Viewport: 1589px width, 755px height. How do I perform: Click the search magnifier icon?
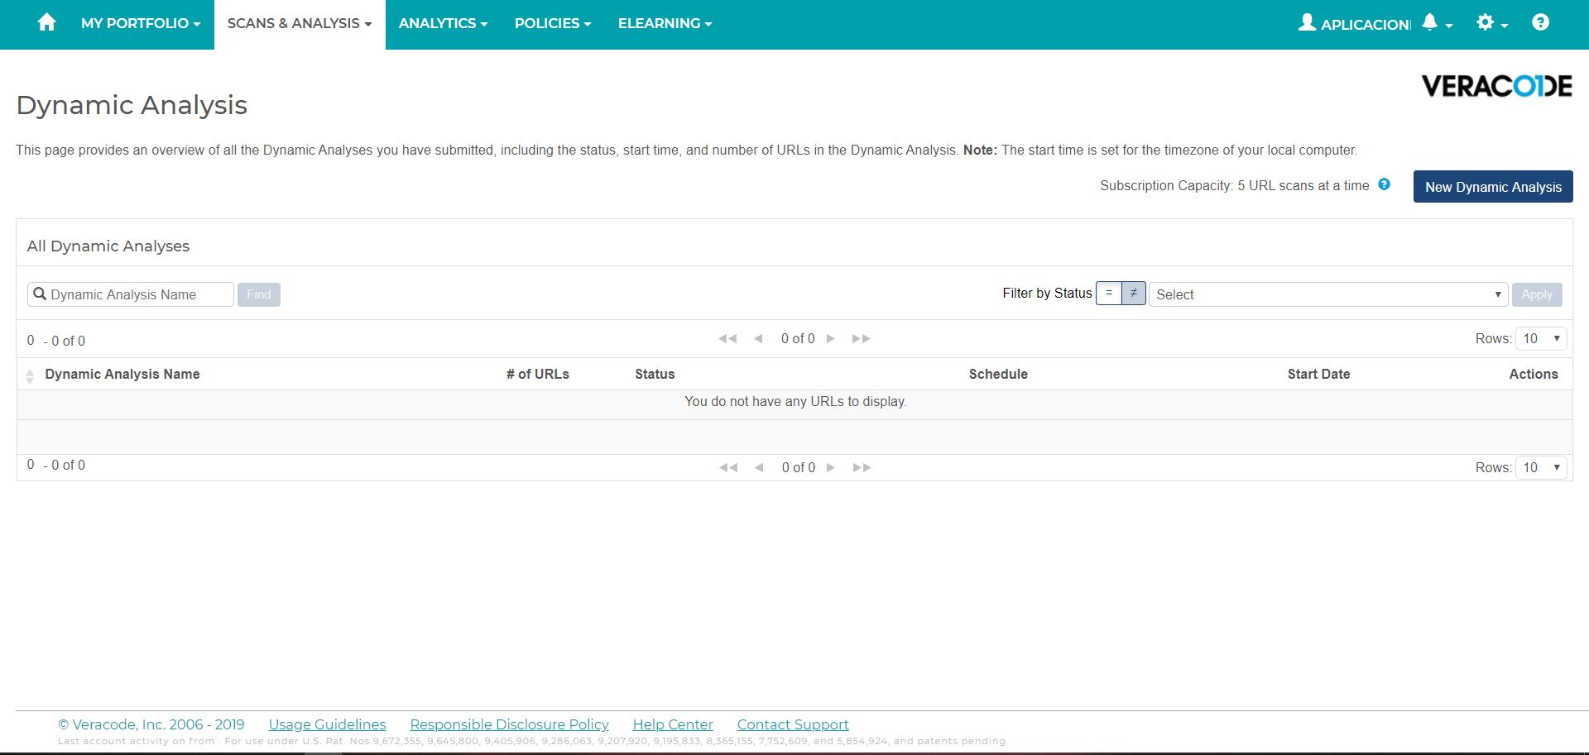click(39, 294)
